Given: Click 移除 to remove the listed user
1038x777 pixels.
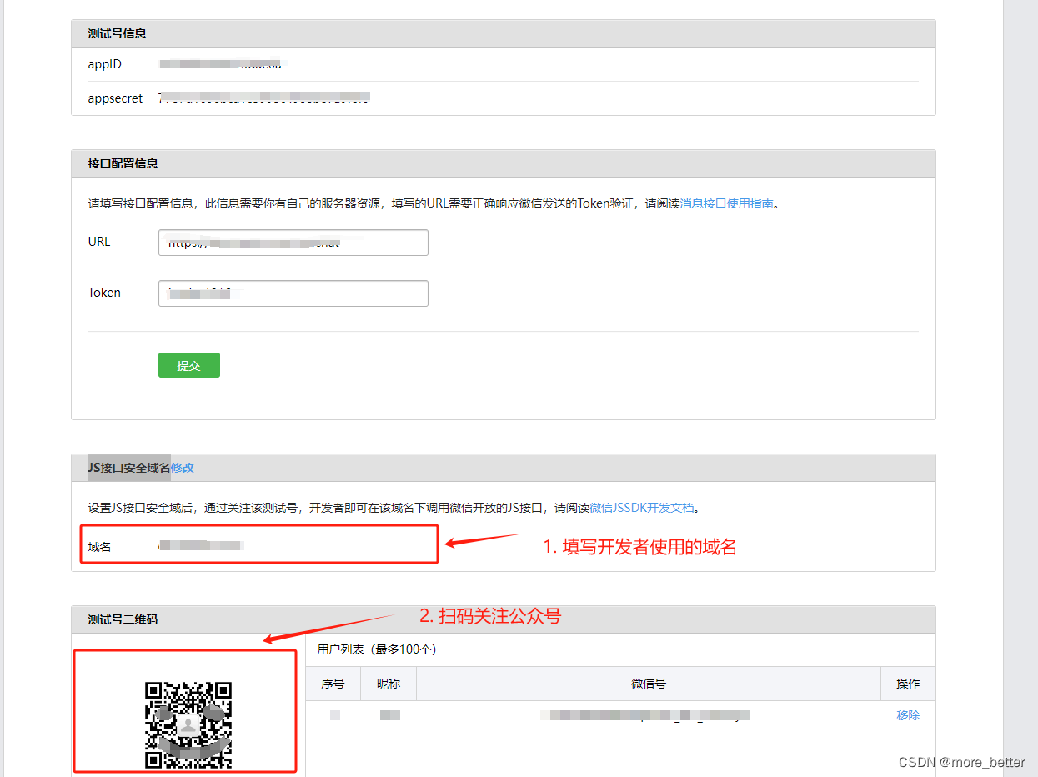Looking at the screenshot, I should click(907, 714).
